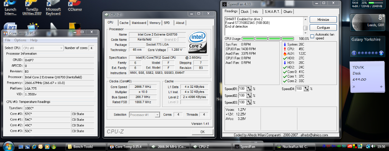Close the TOVIK sticky note with its X
This screenshot has height=151, width=389.
tap(354, 87)
